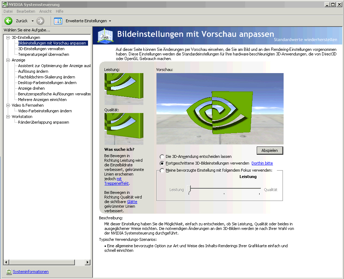Collapse the Video & Fernsehen tree node
The image size is (344, 279).
pos(8,105)
